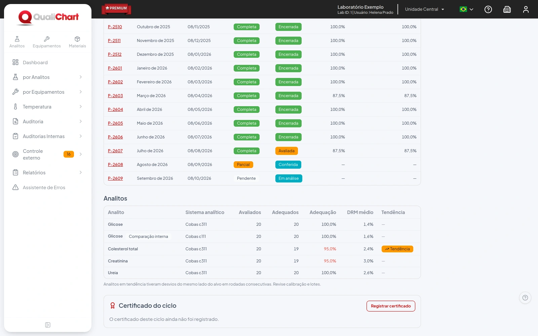
Task: Open round P-2608 link
Action: (115, 165)
